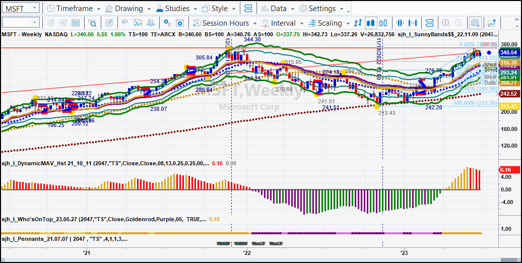Click the add chart plus icon

tap(492, 23)
